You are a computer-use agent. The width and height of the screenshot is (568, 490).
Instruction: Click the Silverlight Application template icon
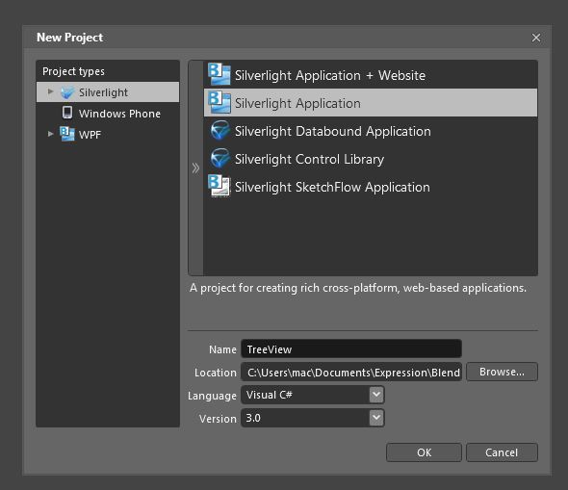tap(219, 102)
